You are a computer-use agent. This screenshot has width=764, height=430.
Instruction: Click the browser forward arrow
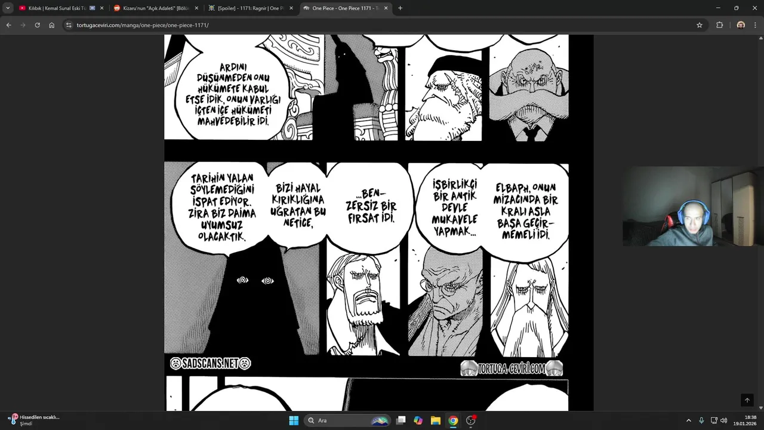(x=23, y=25)
